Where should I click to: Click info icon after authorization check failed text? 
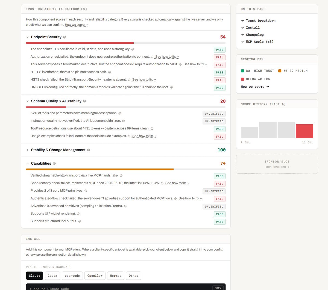(x=152, y=57)
